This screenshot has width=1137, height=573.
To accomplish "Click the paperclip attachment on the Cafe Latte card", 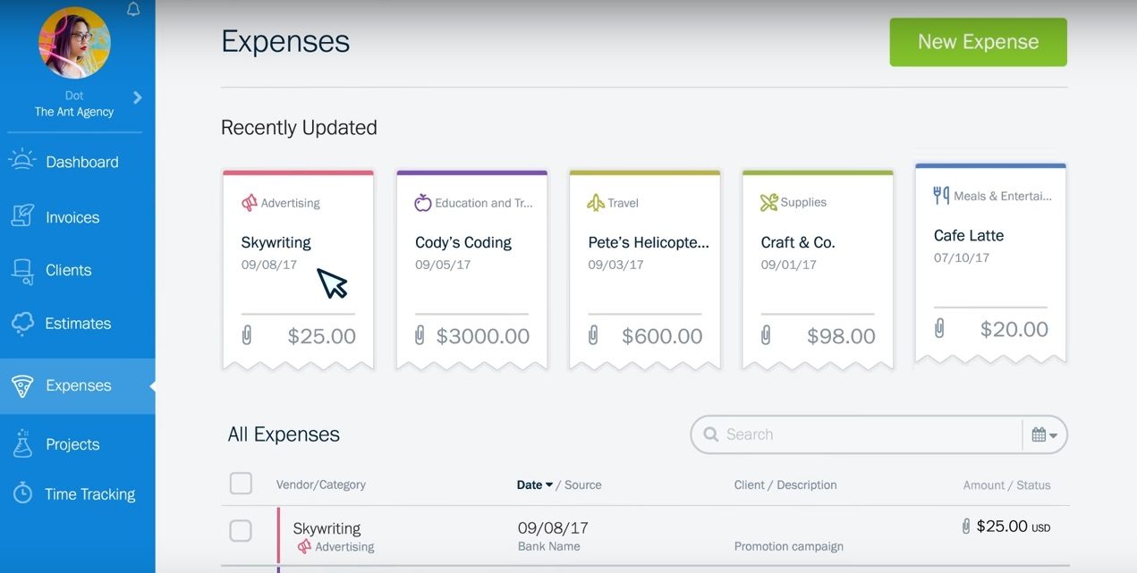I will coord(938,329).
